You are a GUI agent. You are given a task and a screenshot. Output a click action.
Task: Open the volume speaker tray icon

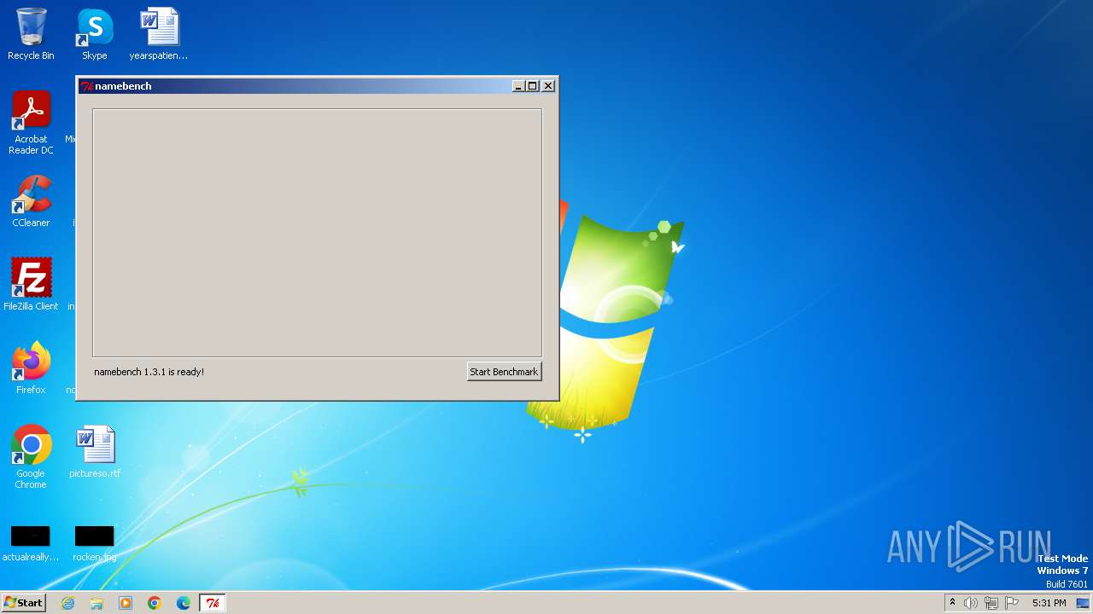tap(971, 603)
